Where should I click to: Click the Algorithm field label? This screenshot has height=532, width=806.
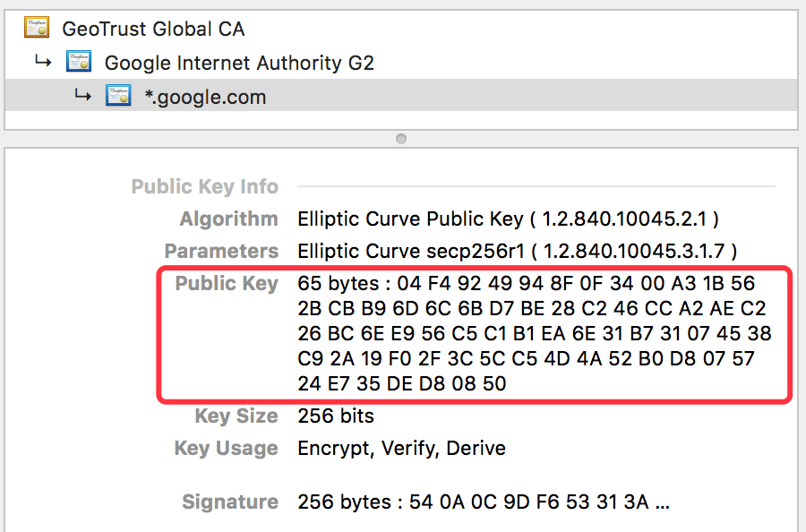(228, 219)
